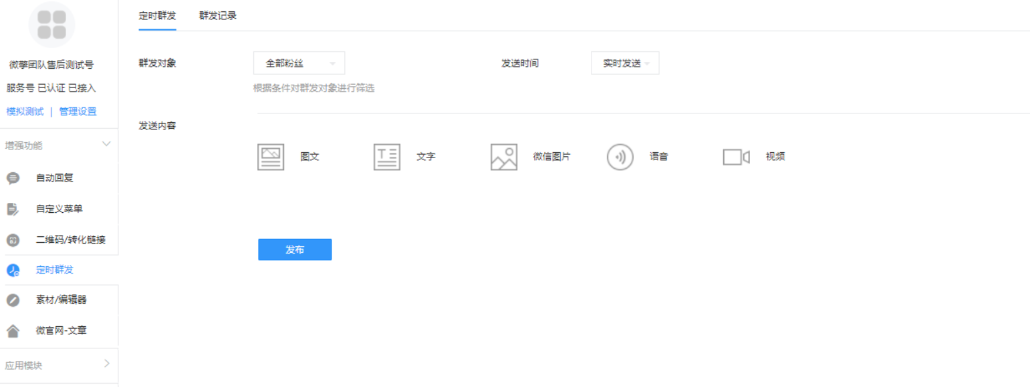The width and height of the screenshot is (1030, 387).
Task: Click the 图文 label text
Action: [x=310, y=157]
